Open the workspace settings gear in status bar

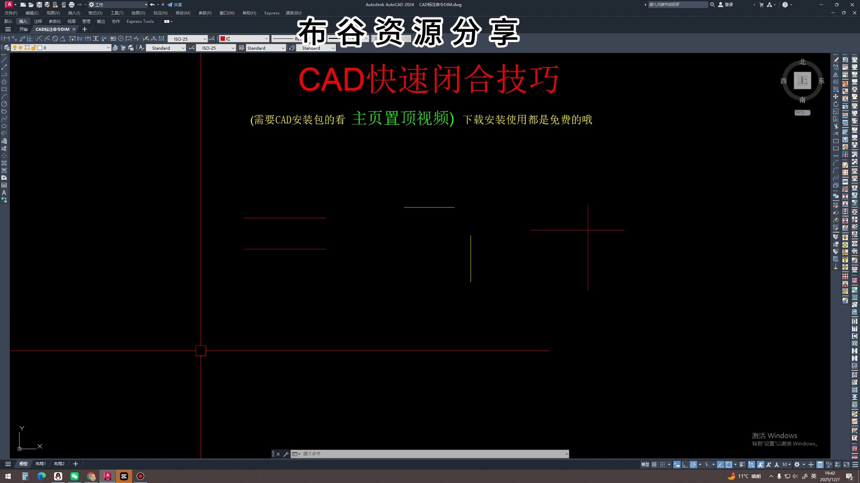point(796,464)
